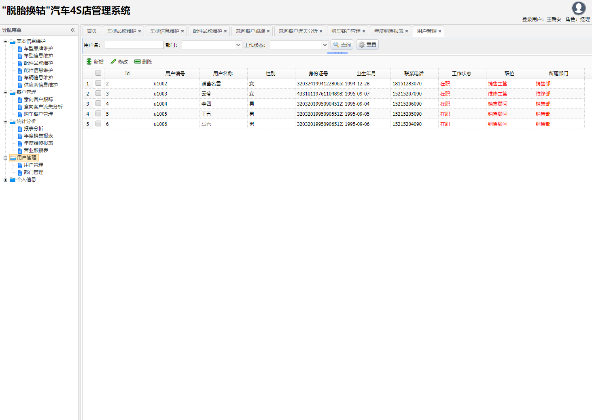This screenshot has height=420, width=592.
Task: Click the 用户名 input field
Action: point(134,45)
